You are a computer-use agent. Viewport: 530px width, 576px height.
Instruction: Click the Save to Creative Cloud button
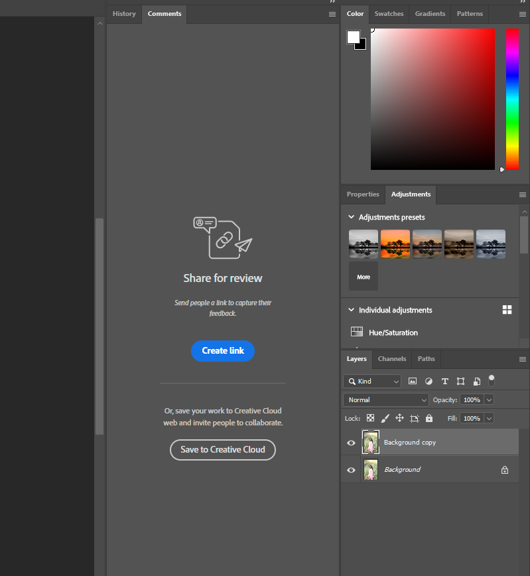tap(223, 450)
